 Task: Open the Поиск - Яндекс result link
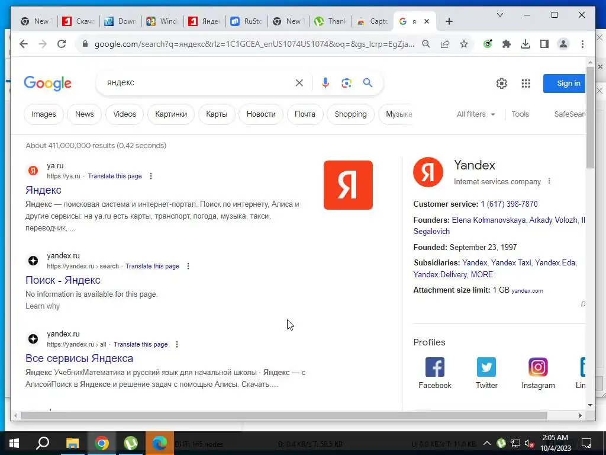click(63, 280)
